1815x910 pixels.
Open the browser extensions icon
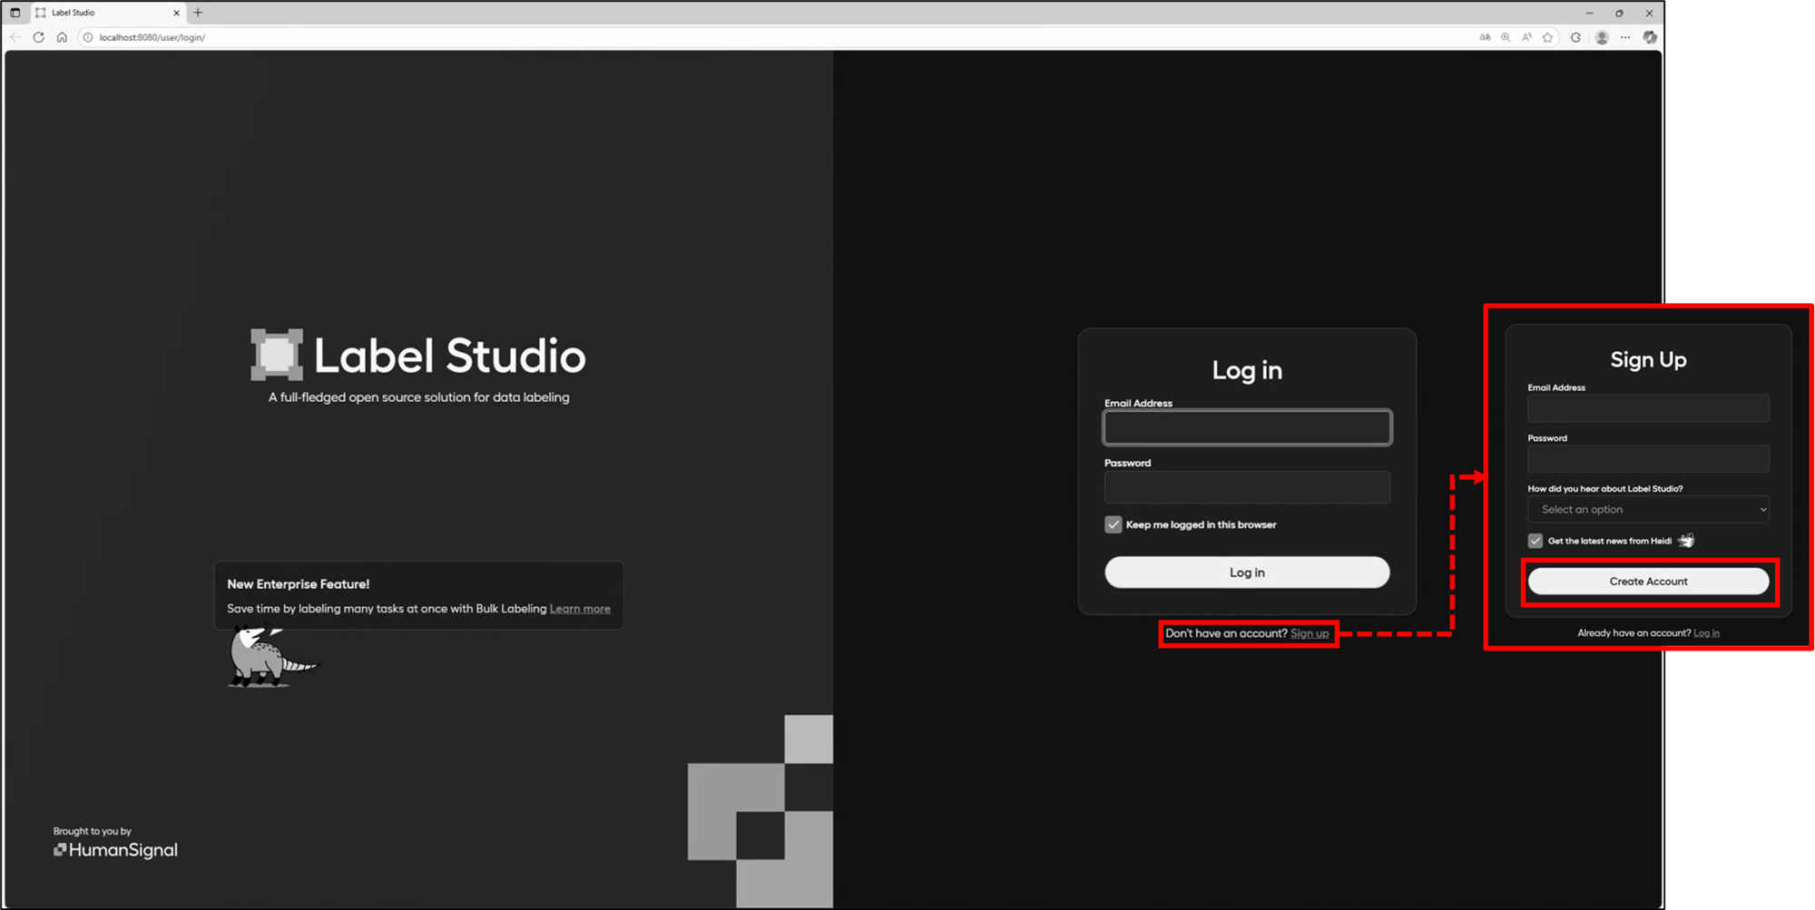pyautogui.click(x=1576, y=37)
